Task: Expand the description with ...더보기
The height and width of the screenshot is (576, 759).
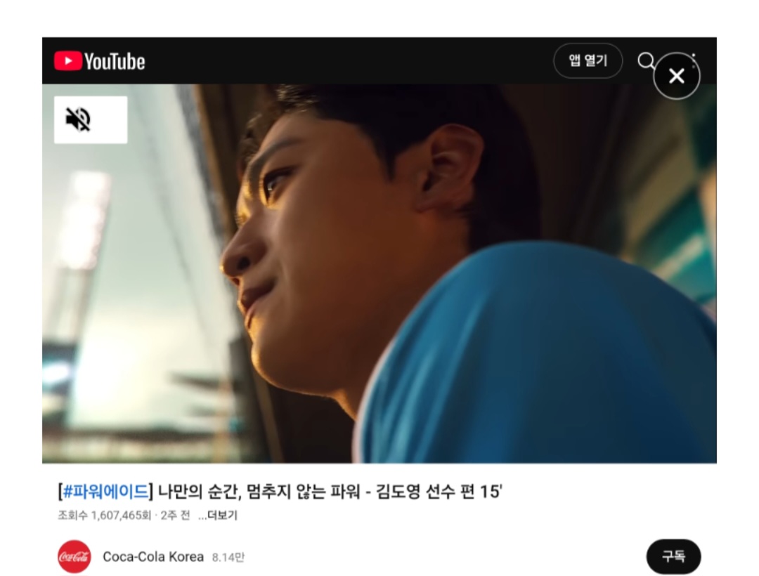Action: click(x=218, y=515)
